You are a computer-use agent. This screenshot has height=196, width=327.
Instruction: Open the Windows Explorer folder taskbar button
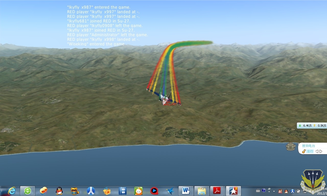[202, 191]
